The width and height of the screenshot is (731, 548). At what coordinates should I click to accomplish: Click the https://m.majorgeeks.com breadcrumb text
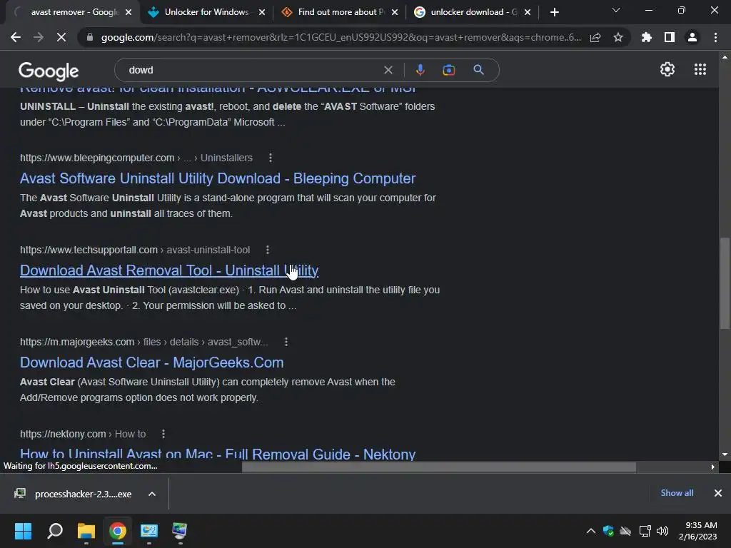[x=77, y=342]
